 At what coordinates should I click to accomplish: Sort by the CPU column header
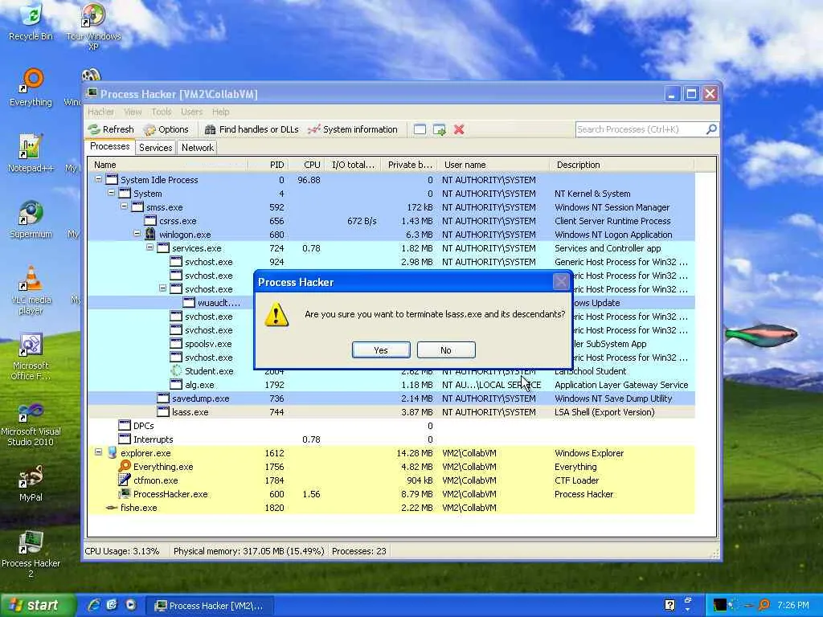click(307, 165)
